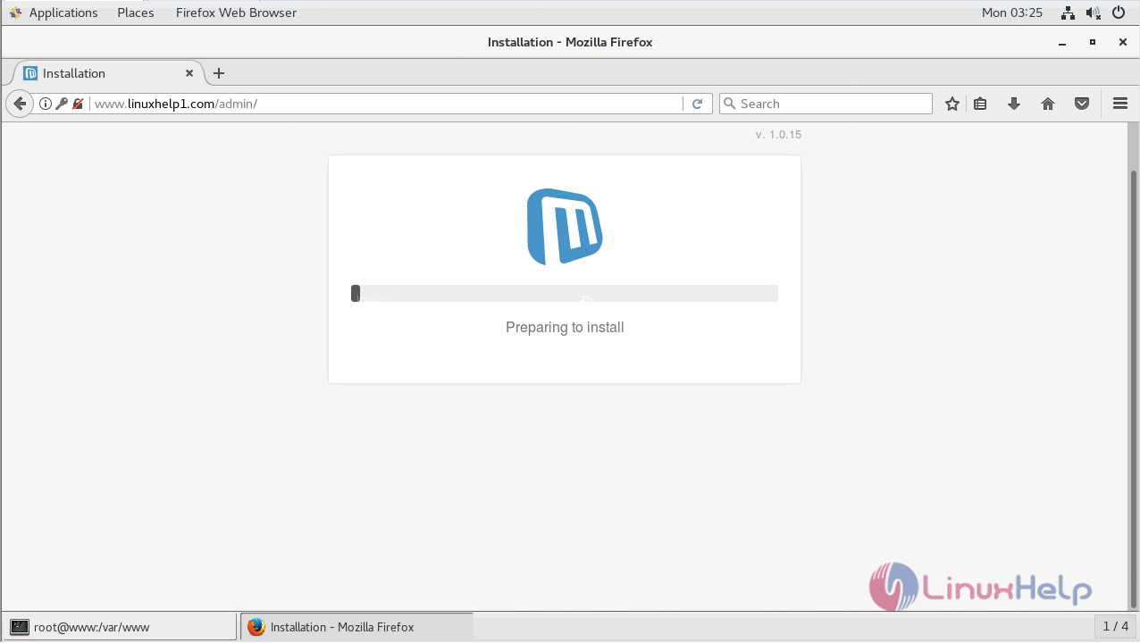
Task: Go to the Firefox home page
Action: pyautogui.click(x=1048, y=104)
